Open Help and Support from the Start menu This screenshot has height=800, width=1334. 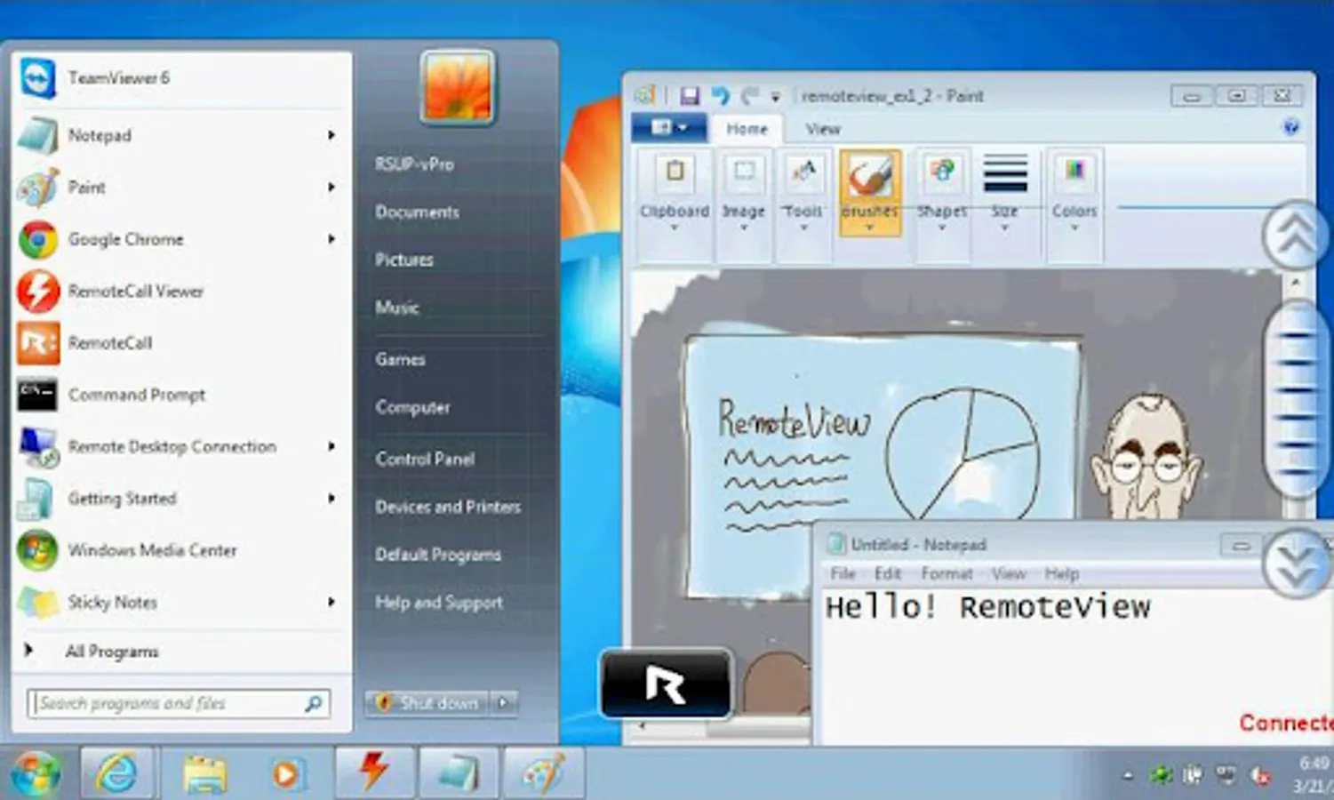(x=439, y=603)
